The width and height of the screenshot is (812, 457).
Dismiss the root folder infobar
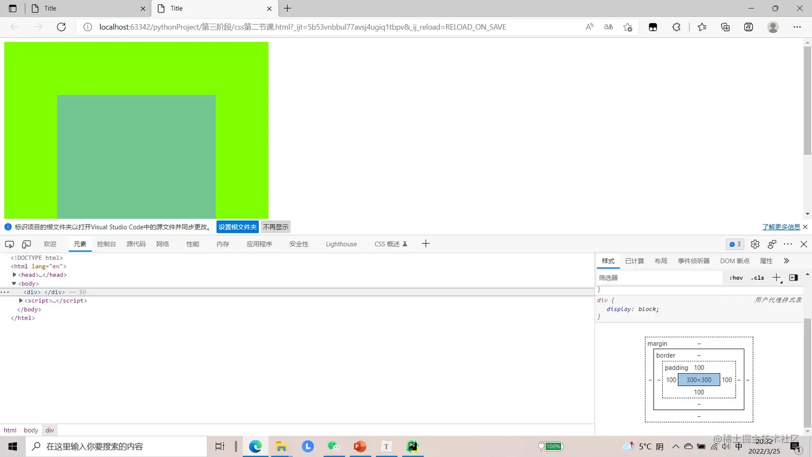(805, 227)
